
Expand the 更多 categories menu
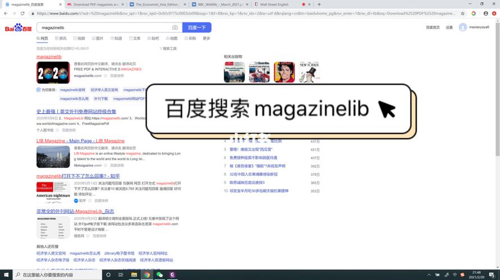click(206, 39)
